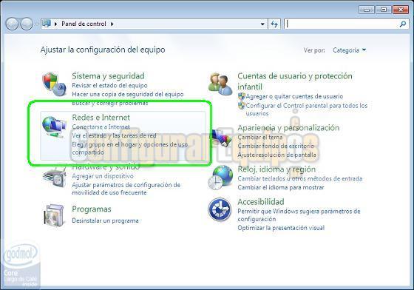
Task: Open Ver el estado y las tareas de red
Action: coord(114,135)
